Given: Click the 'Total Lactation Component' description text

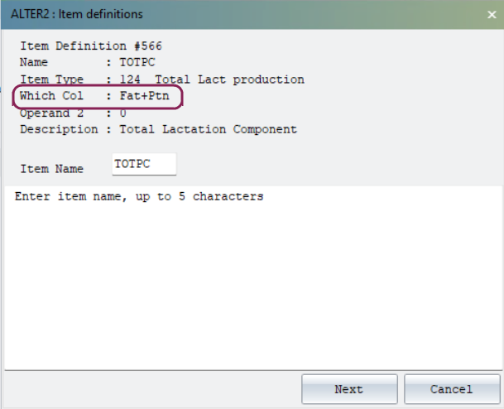Looking at the screenshot, I should point(208,129).
